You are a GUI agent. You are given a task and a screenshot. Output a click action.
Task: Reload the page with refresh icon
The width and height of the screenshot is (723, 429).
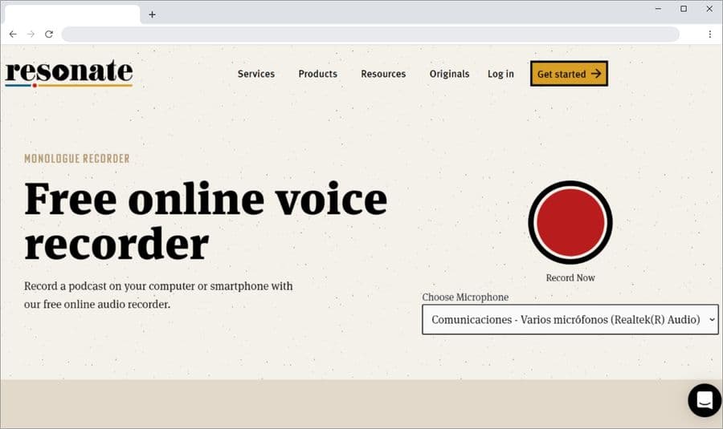pyautogui.click(x=49, y=34)
